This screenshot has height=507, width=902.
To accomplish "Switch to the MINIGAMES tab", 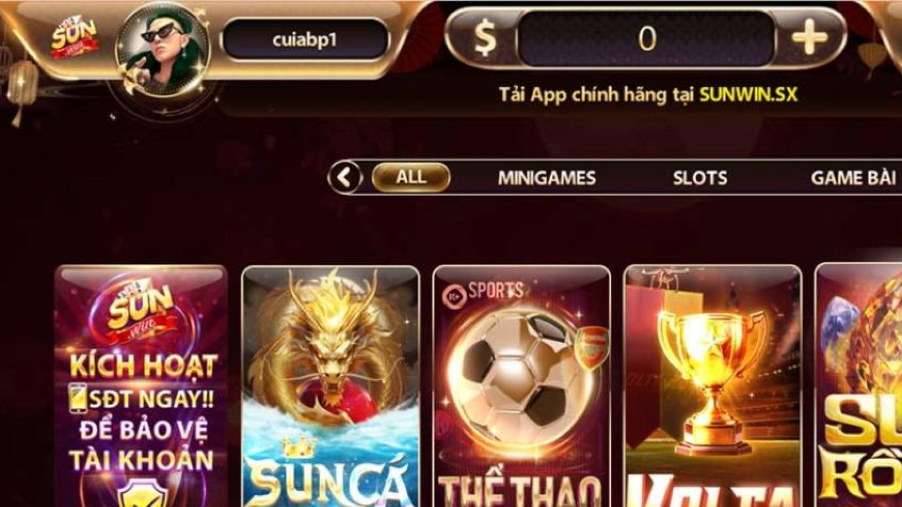I will 547,178.
